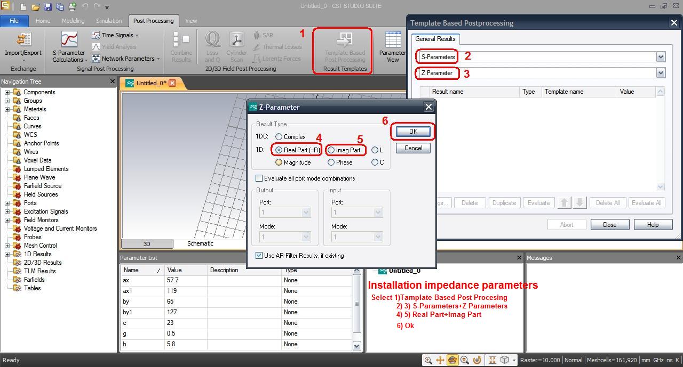Open the S-Parameters dropdown arrow
Screen dimensions: 683x367
point(661,57)
